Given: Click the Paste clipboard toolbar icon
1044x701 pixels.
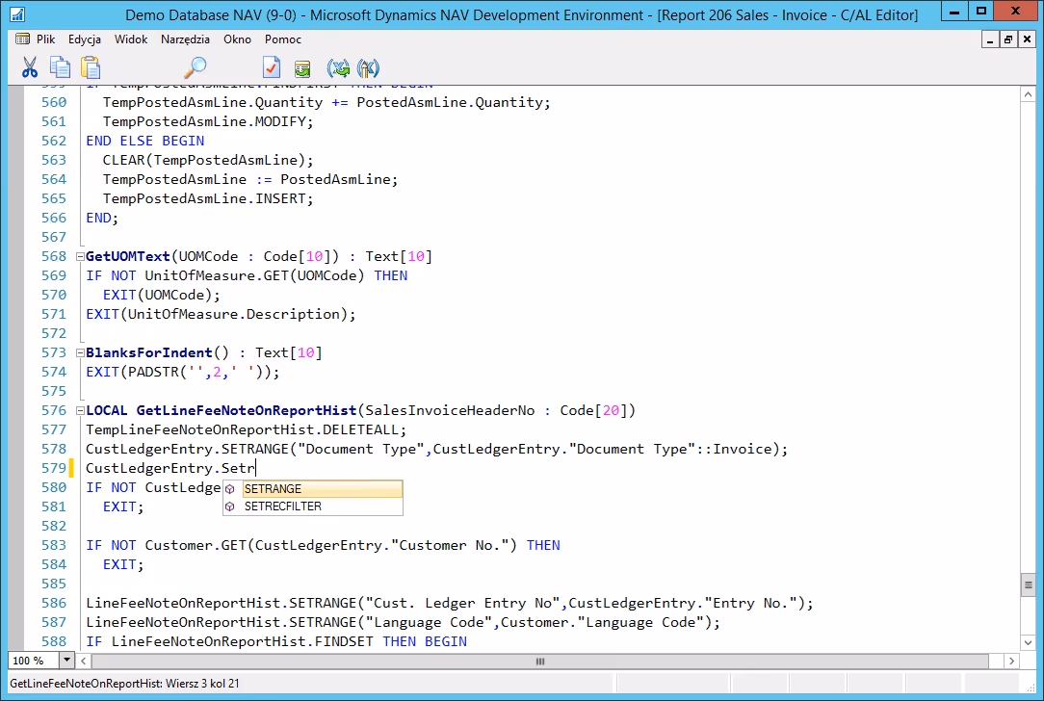Looking at the screenshot, I should coord(91,67).
